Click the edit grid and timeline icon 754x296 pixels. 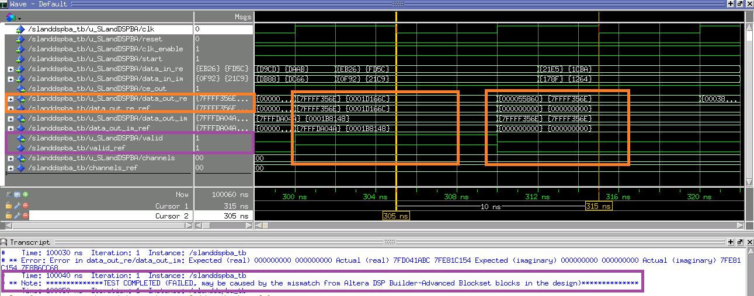point(17,194)
